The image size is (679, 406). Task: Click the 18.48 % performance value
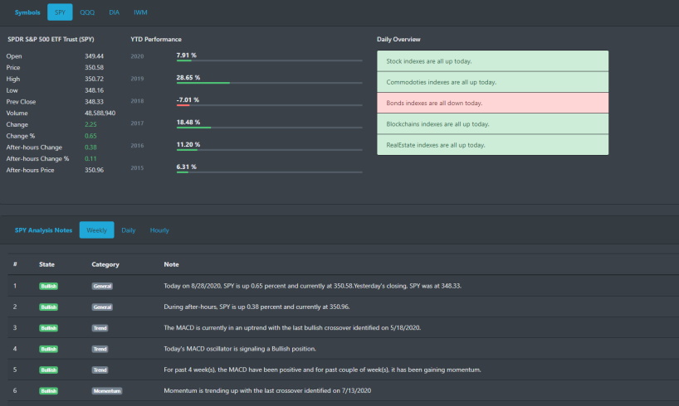pyautogui.click(x=188, y=123)
